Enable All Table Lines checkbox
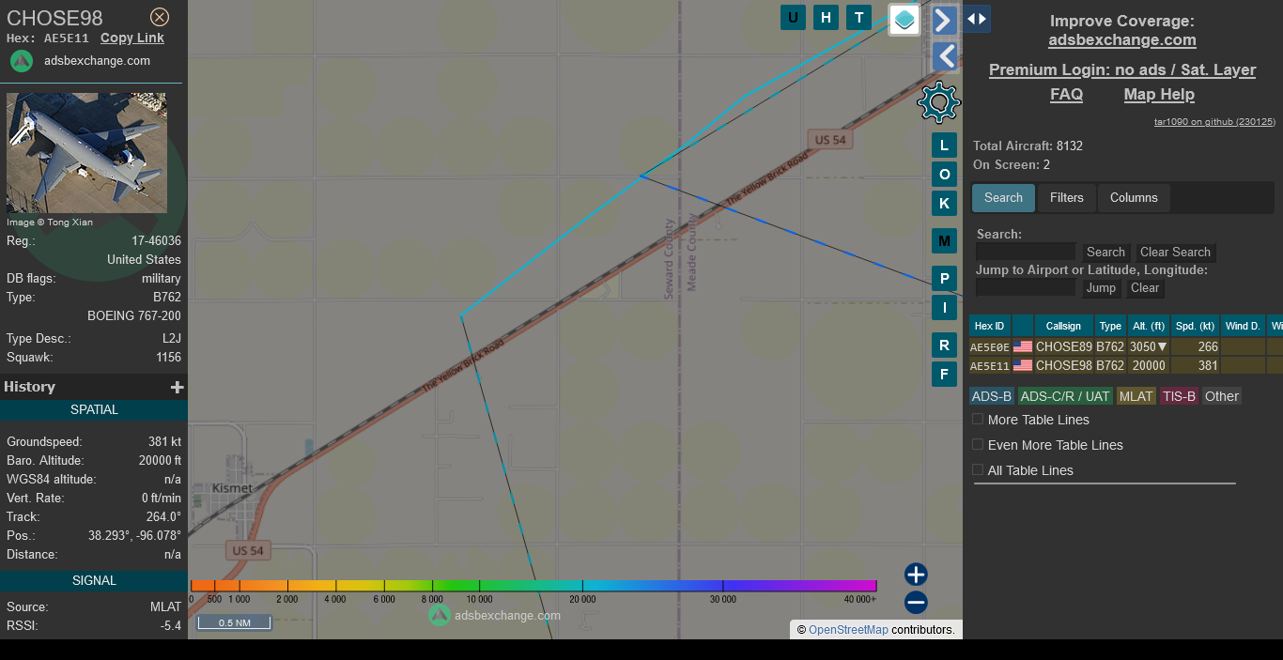This screenshot has width=1283, height=660. point(978,469)
